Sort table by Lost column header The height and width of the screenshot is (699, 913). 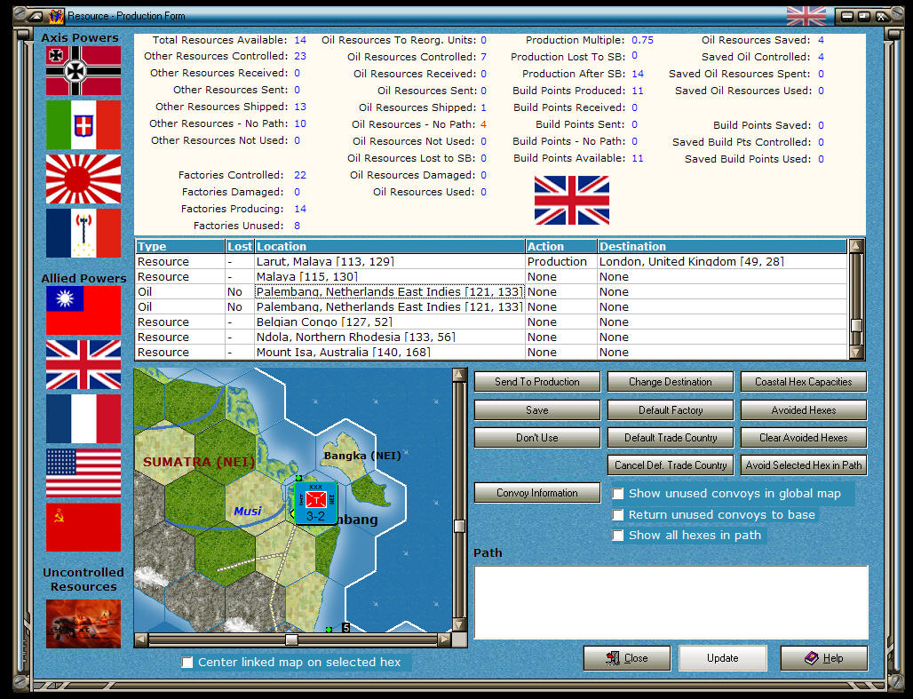coord(240,246)
